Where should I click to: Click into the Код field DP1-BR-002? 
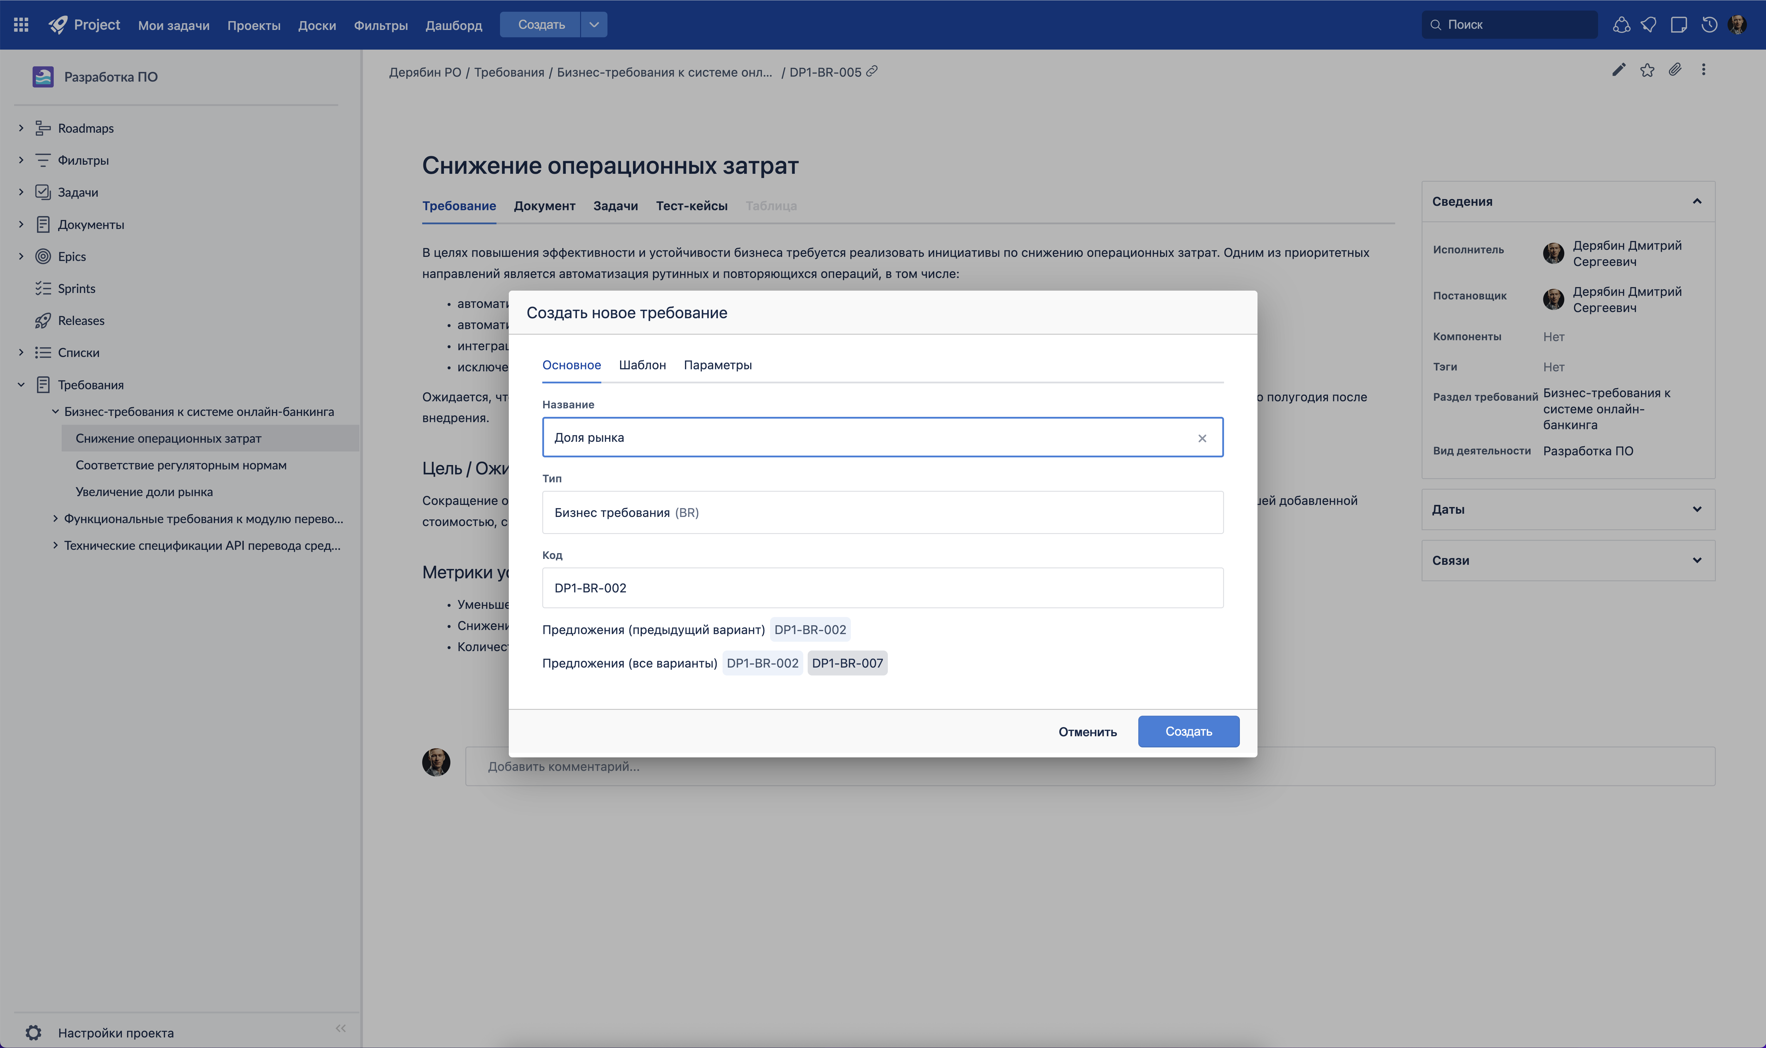pos(883,588)
